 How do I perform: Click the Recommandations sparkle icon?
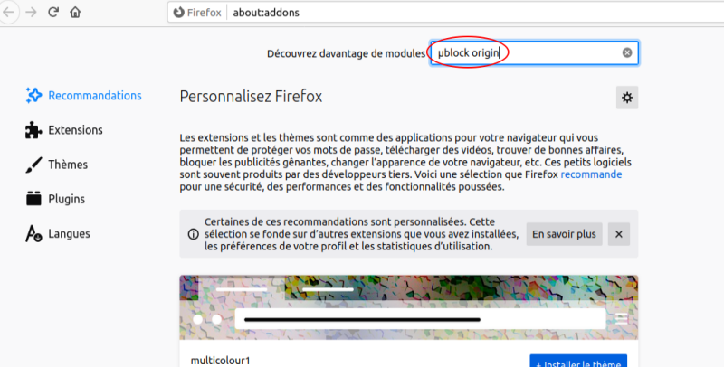pos(33,96)
